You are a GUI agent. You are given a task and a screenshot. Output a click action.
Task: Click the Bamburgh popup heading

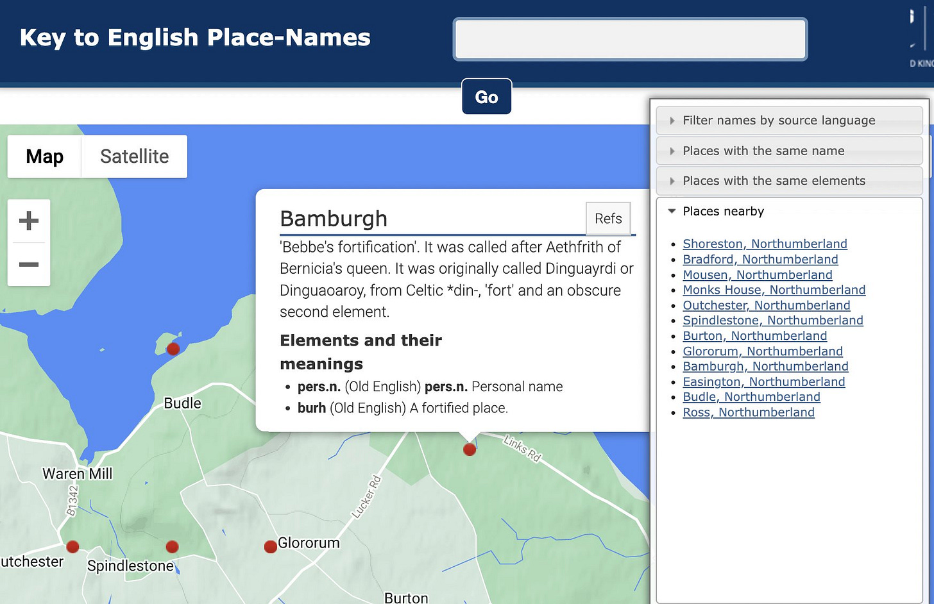click(x=334, y=219)
